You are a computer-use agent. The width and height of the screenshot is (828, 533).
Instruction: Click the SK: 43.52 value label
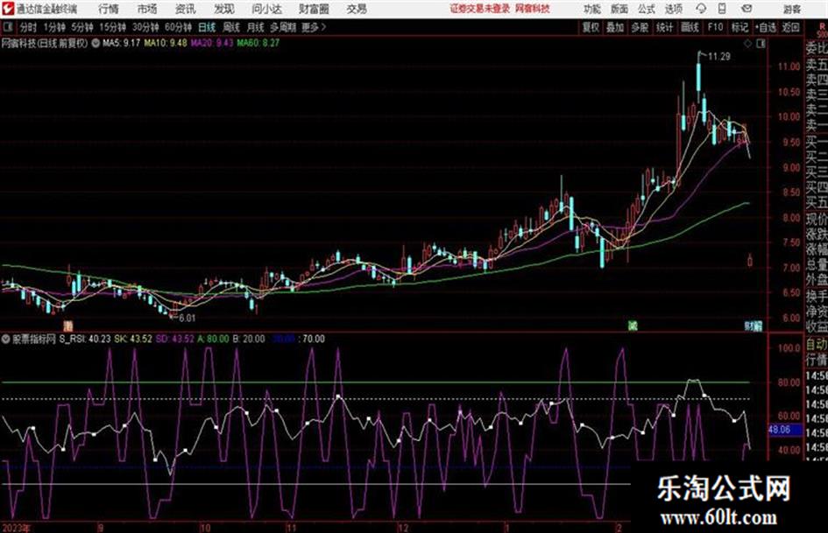tap(133, 339)
